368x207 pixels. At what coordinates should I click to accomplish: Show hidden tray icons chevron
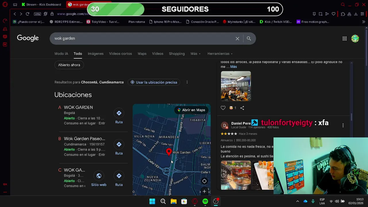(x=298, y=202)
